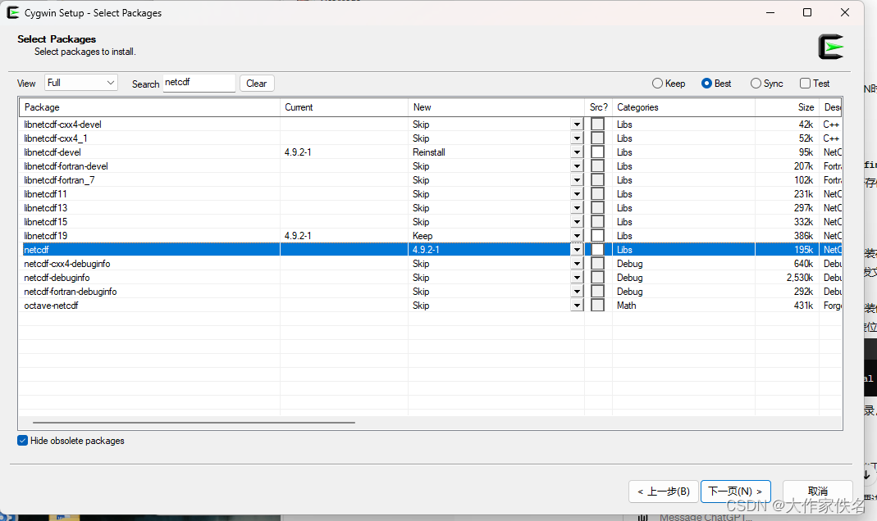Sort by the Current column header
The height and width of the screenshot is (521, 877).
tap(344, 107)
